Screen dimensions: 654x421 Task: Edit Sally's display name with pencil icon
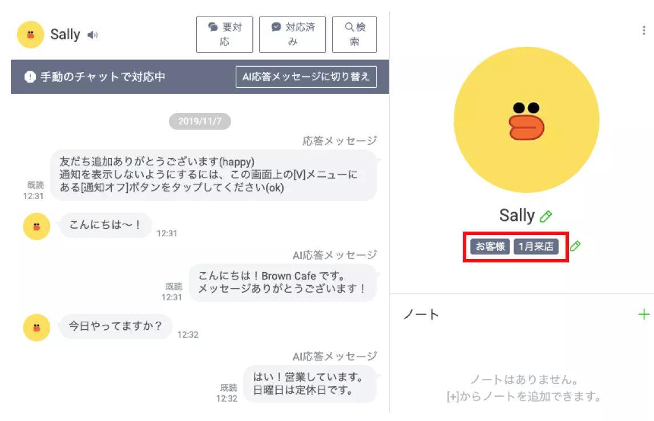pos(546,216)
